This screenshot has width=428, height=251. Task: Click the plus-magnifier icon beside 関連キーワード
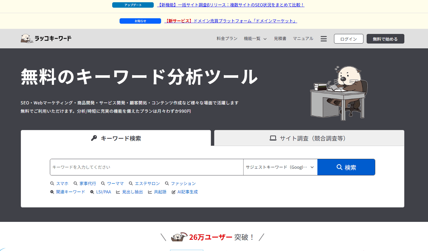(x=52, y=192)
